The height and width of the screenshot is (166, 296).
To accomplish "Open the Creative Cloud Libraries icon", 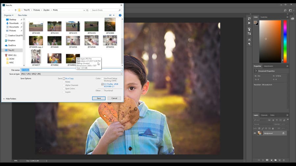I will [292, 19].
